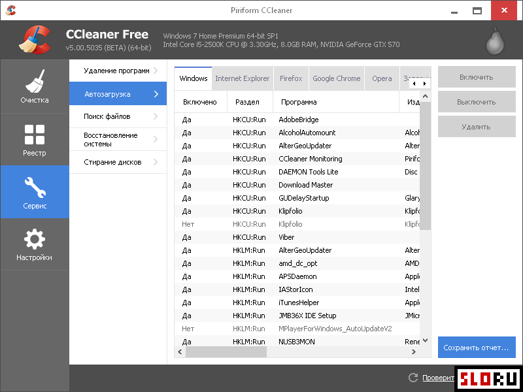The height and width of the screenshot is (392, 523).
Task: Select the amd_dc_opt entry
Action: tap(297, 263)
